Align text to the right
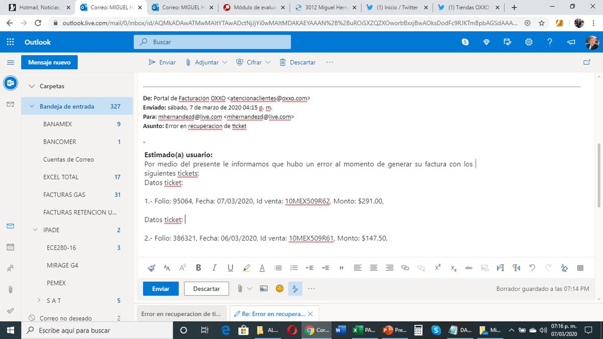The width and height of the screenshot is (603, 339). [389, 268]
